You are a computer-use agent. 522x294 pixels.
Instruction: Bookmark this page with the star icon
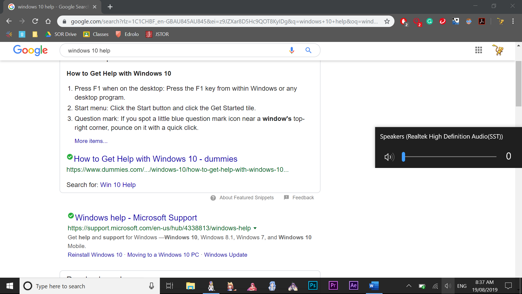pos(387,21)
